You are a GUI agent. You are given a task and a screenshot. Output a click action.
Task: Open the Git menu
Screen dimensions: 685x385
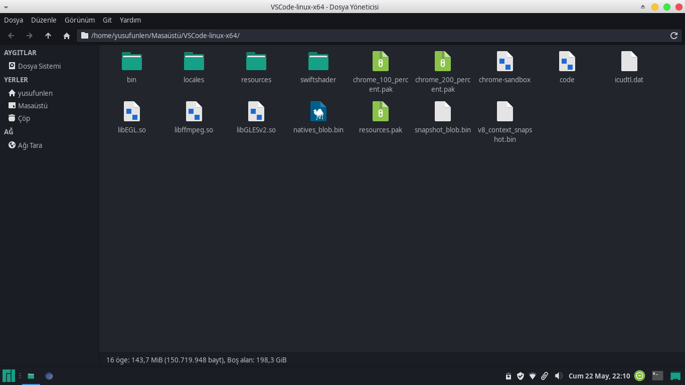click(107, 20)
